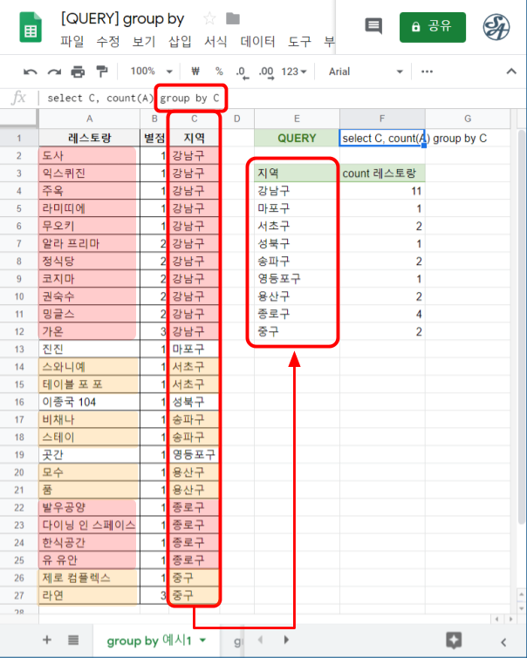527x658 pixels.
Task: Select column C header
Action: (x=195, y=119)
